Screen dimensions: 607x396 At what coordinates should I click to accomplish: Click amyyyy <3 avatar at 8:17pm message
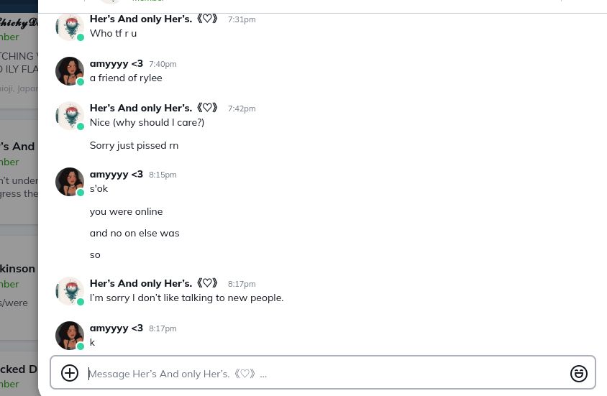70,336
